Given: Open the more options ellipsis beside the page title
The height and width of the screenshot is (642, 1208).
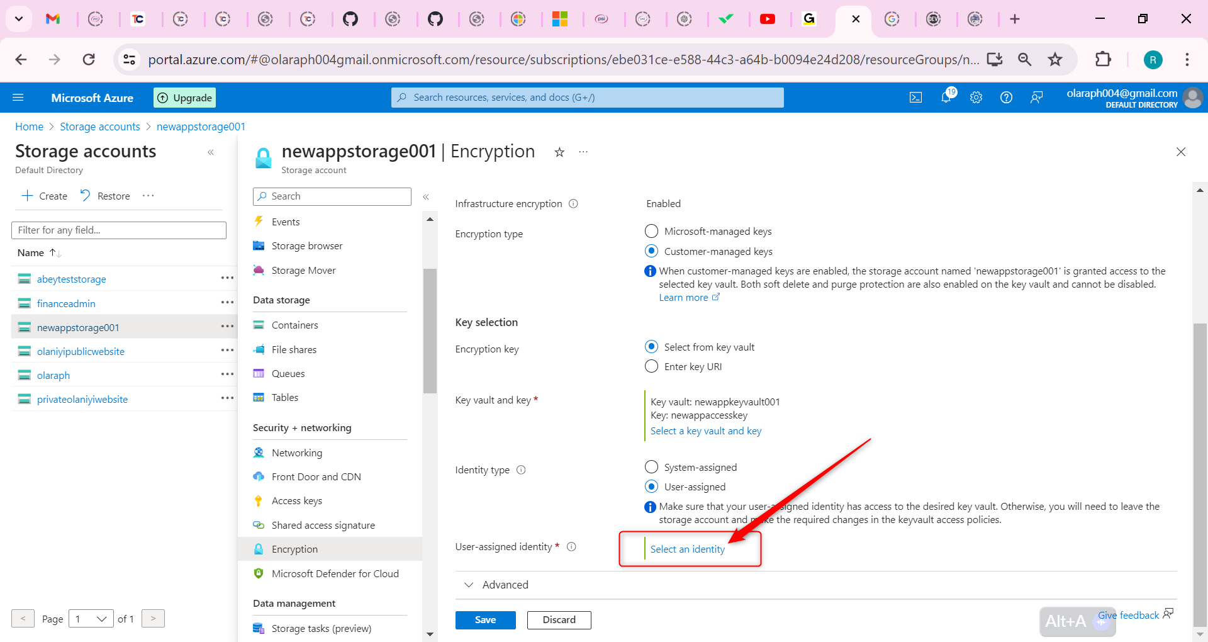Looking at the screenshot, I should 583,152.
